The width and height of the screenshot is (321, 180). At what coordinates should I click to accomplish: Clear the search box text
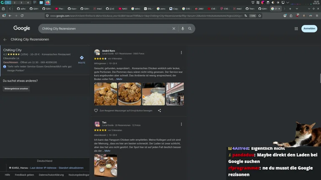click(174, 29)
